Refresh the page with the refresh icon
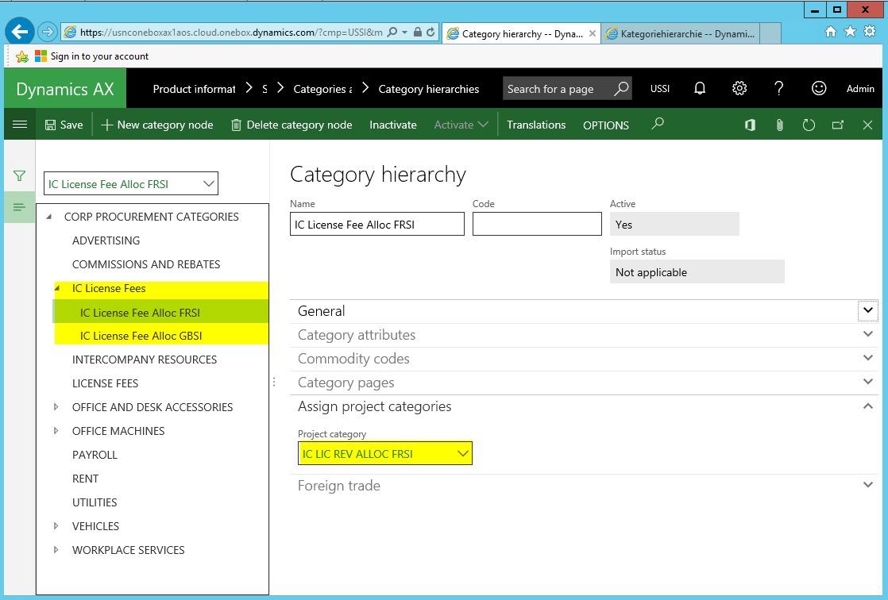The image size is (888, 600). click(x=809, y=125)
